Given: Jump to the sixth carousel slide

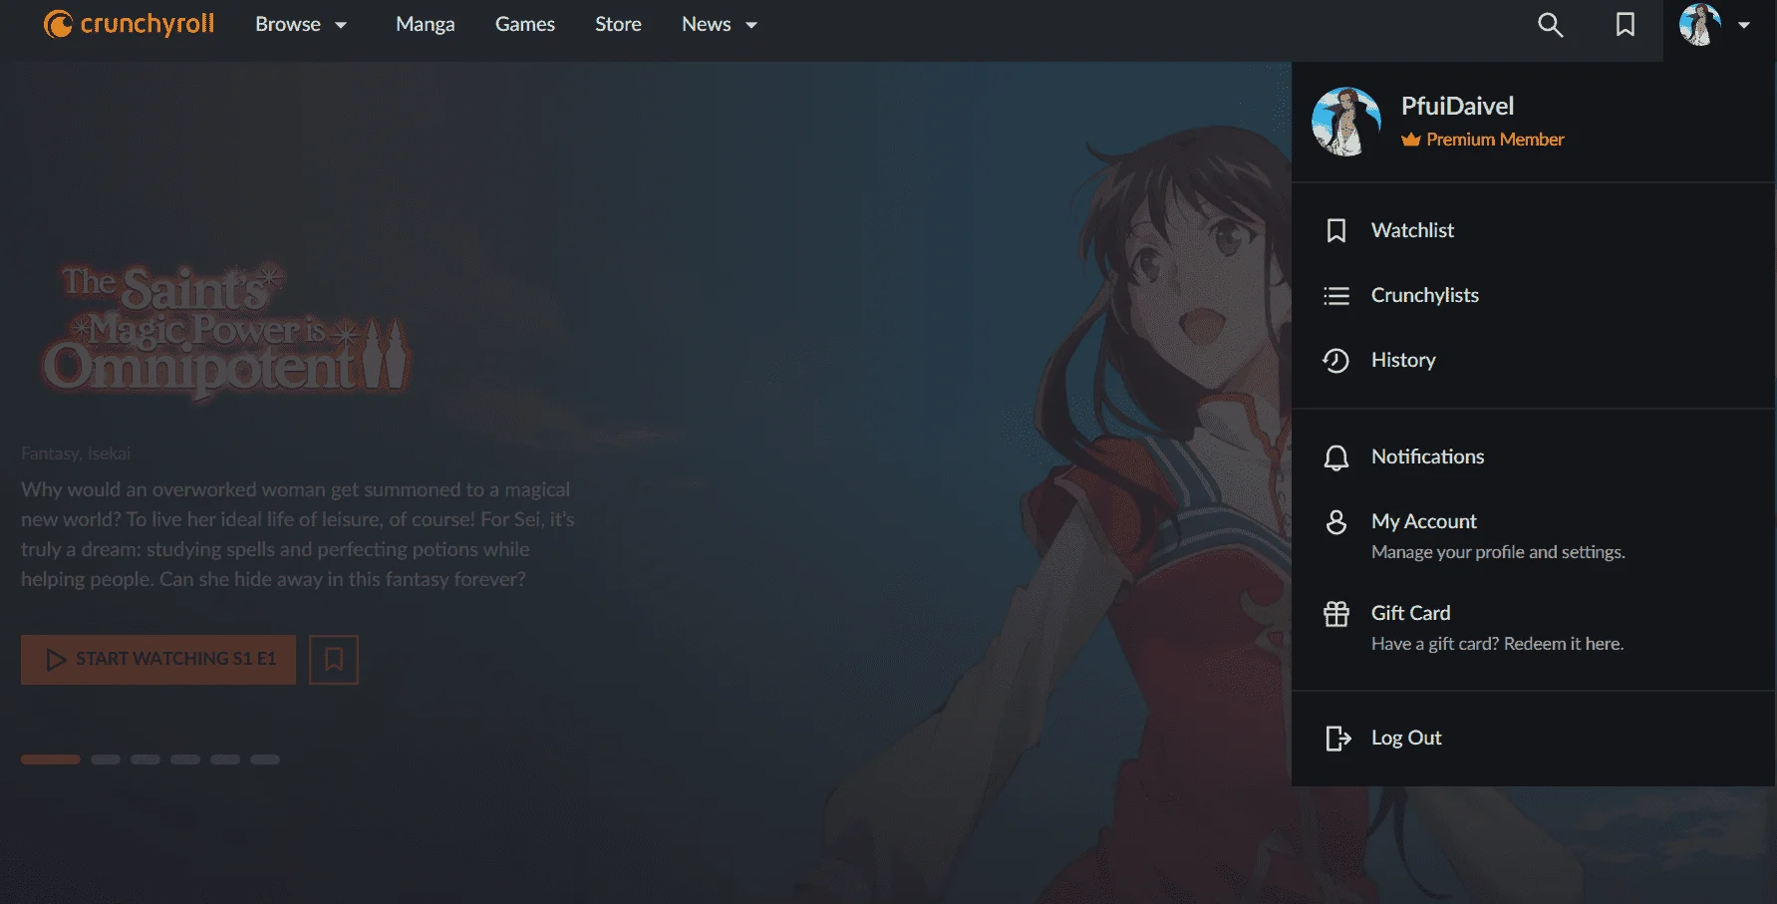Looking at the screenshot, I should (x=265, y=759).
